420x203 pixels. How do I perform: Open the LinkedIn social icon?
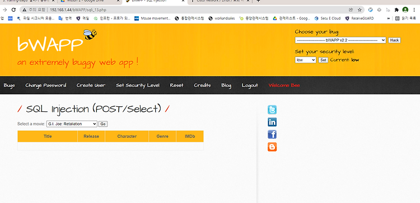[x=272, y=122]
